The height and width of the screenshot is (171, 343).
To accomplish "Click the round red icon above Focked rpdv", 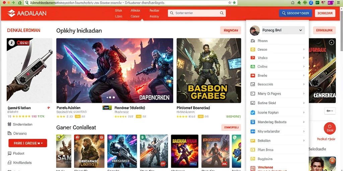I will coord(330,128).
